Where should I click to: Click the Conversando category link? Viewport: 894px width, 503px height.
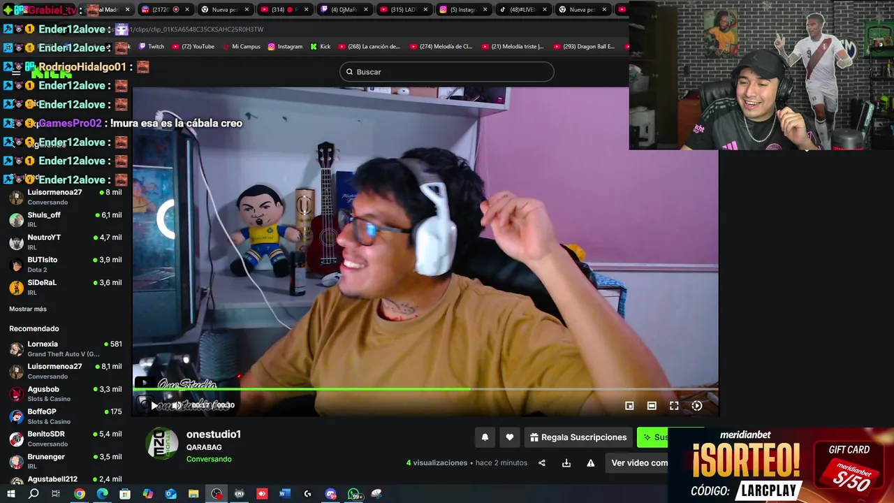[x=209, y=459]
